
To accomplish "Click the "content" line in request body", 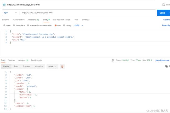I will tap(44, 37).
